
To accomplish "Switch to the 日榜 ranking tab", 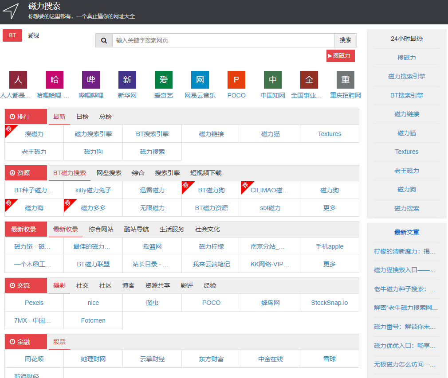I will point(83,117).
